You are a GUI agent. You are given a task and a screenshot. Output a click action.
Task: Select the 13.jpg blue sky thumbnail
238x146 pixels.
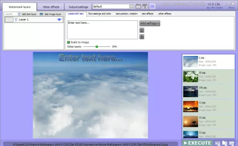[190, 135]
